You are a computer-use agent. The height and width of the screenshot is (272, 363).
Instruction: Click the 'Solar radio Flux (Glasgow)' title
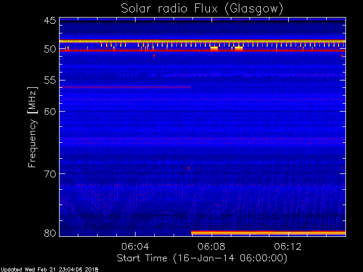click(202, 9)
